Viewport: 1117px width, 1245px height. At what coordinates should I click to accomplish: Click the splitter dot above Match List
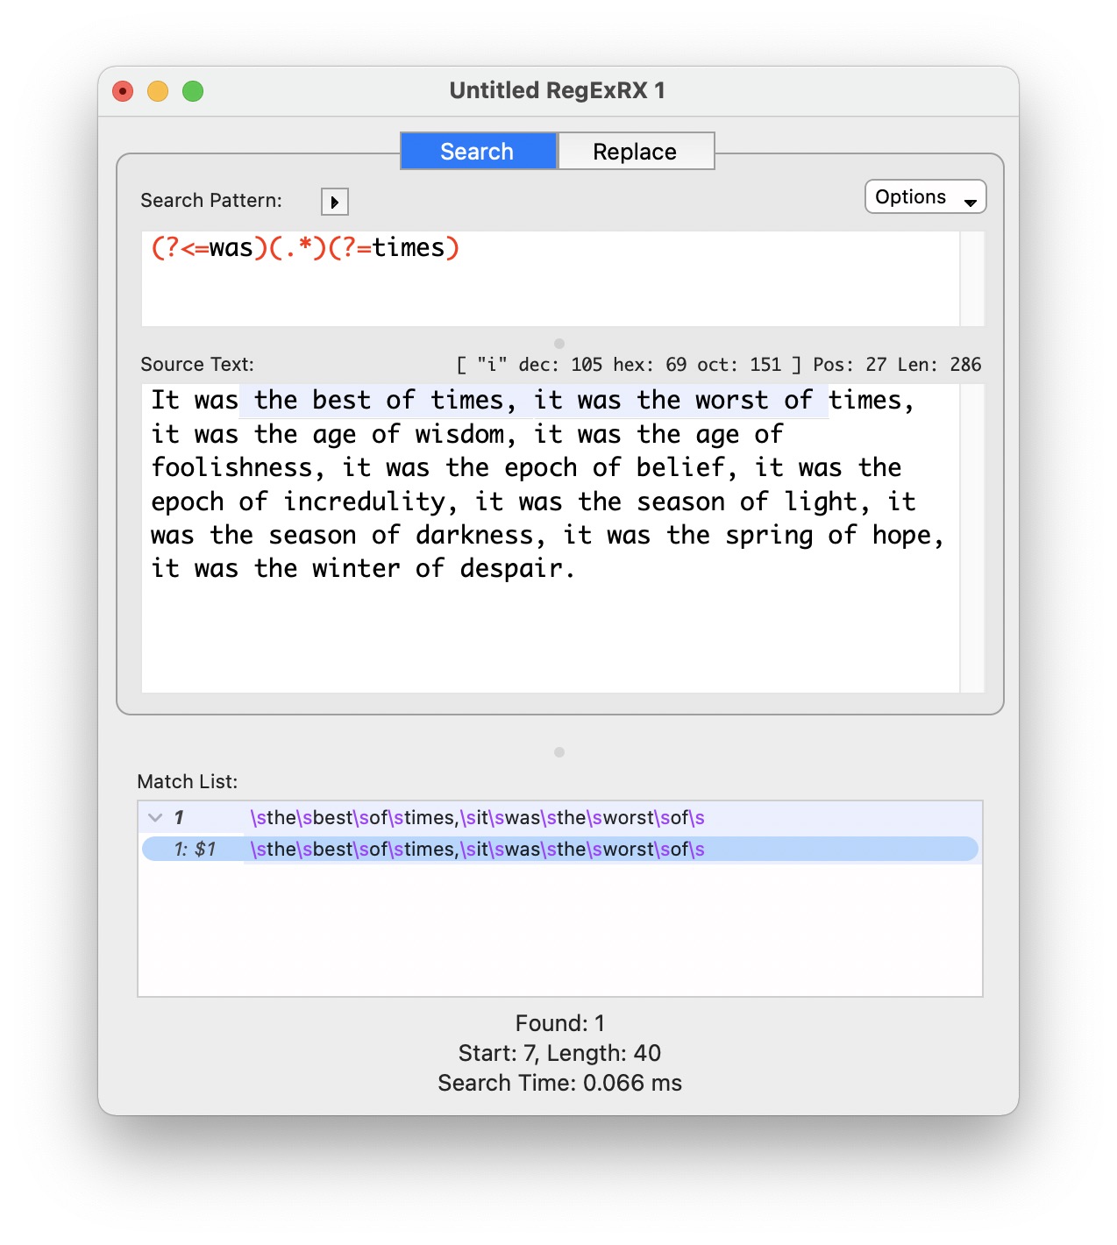(x=559, y=752)
